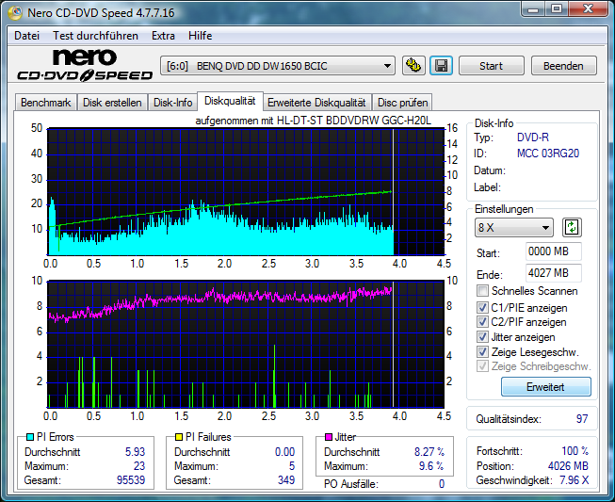Expand the 8 X speed dropdown

coord(514,228)
